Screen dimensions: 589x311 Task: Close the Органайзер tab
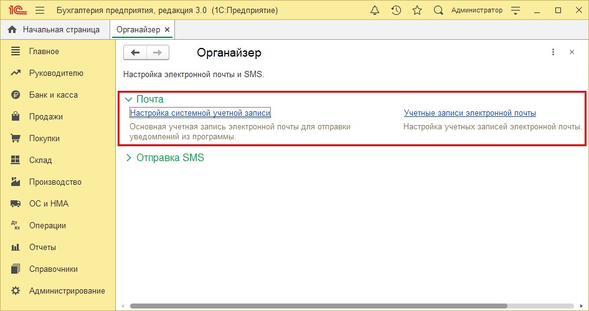(167, 30)
